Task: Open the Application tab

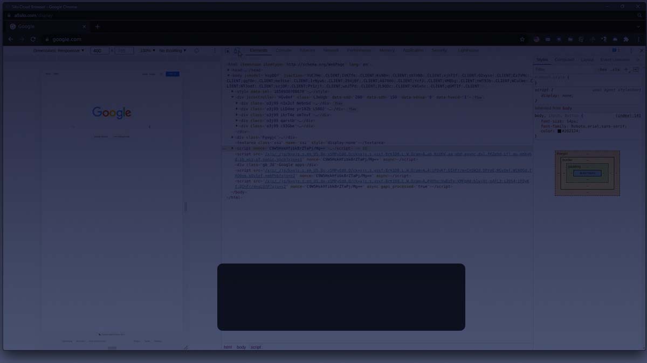Action: tap(414, 51)
